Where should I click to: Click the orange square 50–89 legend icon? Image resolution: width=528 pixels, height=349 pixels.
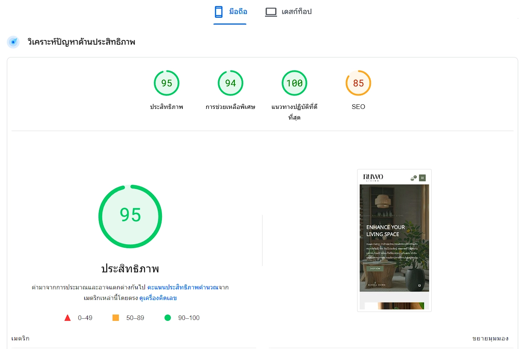(x=115, y=318)
